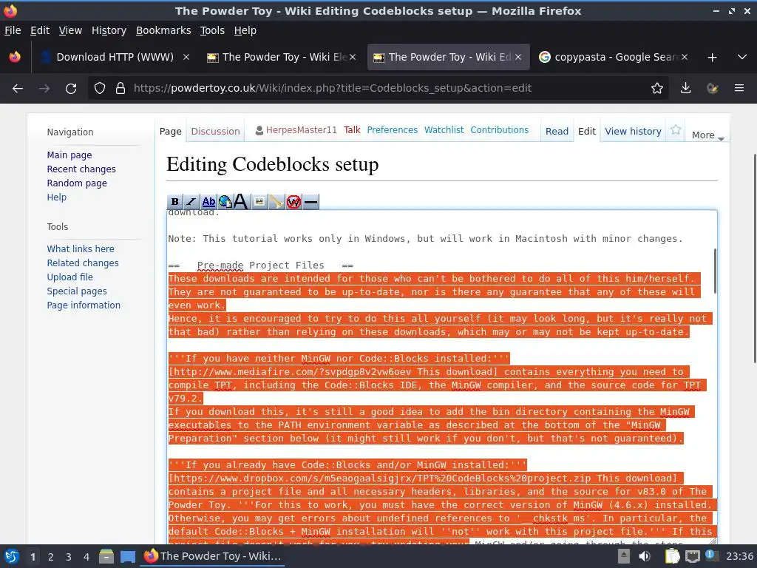Viewport: 757px width, 568px height.
Task: Open Special pages link
Action: click(77, 291)
